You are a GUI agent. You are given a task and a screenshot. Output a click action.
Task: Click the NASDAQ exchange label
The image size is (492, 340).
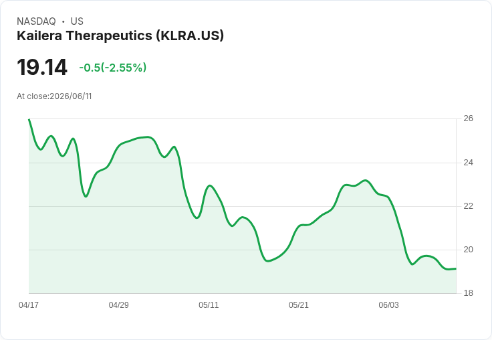36,21
